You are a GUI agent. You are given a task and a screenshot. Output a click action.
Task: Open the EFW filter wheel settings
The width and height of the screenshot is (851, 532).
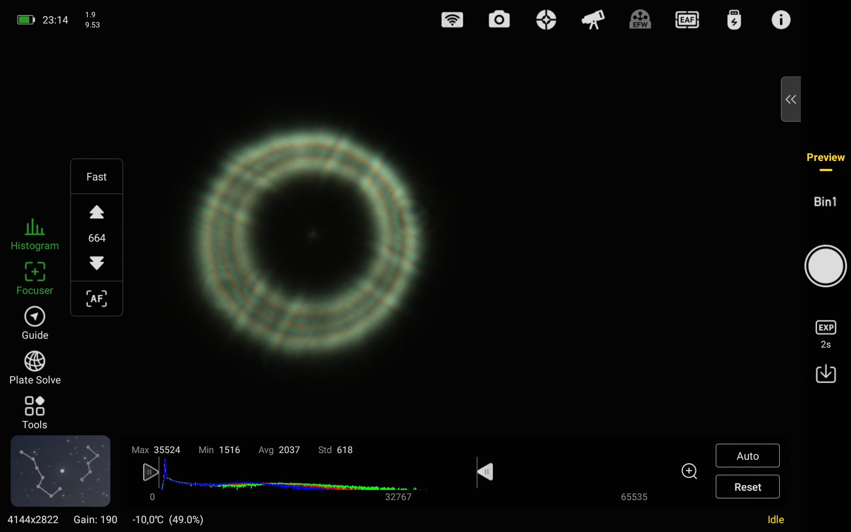click(640, 20)
